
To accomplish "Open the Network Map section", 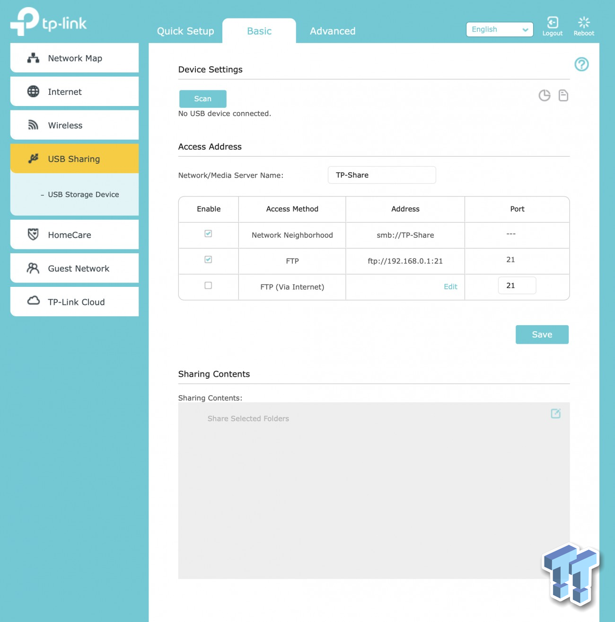I will coord(75,58).
